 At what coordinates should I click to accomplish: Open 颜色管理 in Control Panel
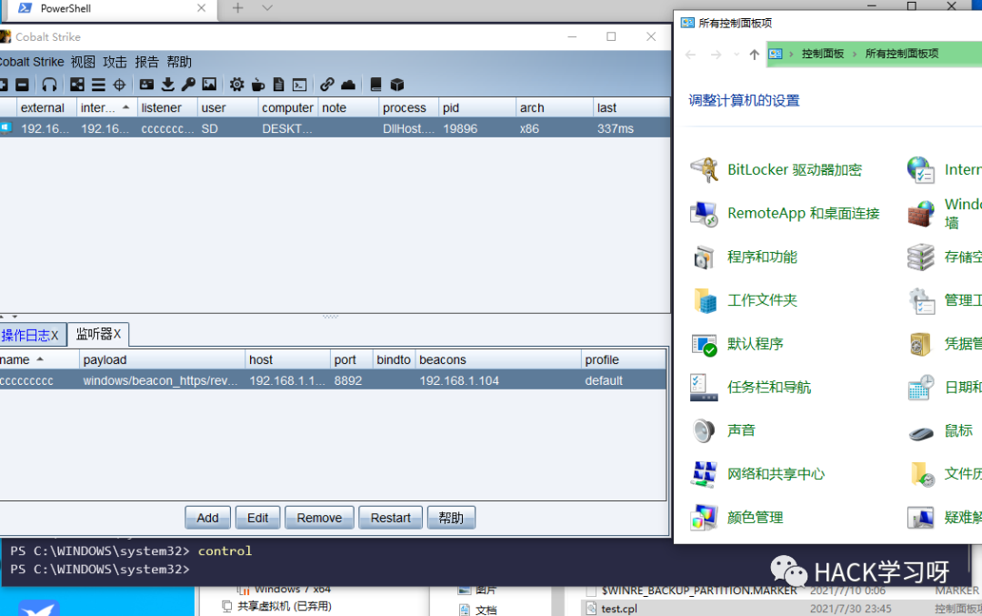(736, 518)
